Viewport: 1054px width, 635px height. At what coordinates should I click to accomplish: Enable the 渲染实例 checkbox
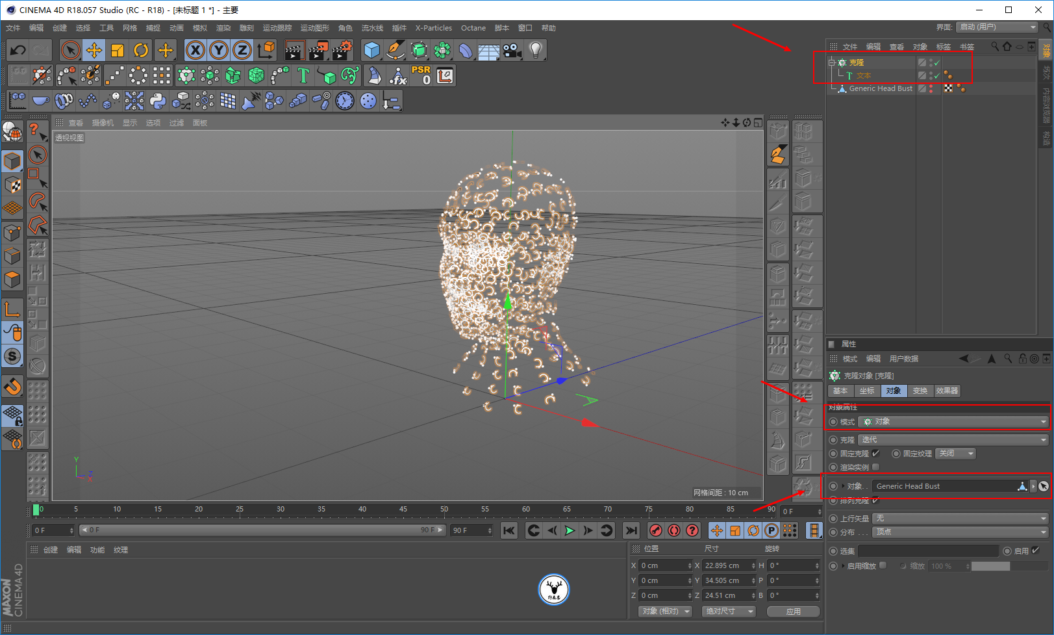click(x=875, y=467)
